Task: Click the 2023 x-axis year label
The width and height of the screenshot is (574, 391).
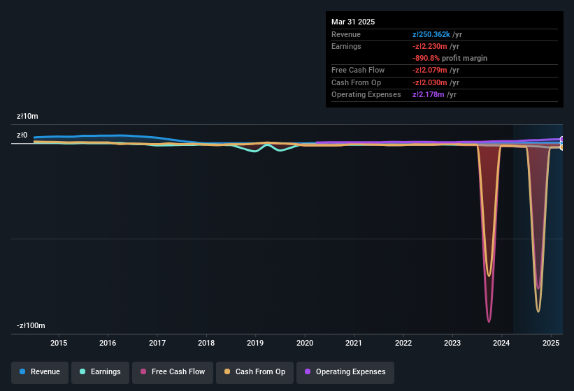Action: (x=452, y=343)
